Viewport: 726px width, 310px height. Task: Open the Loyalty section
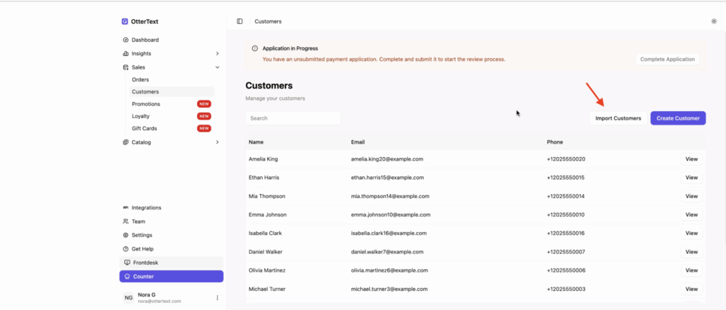141,116
